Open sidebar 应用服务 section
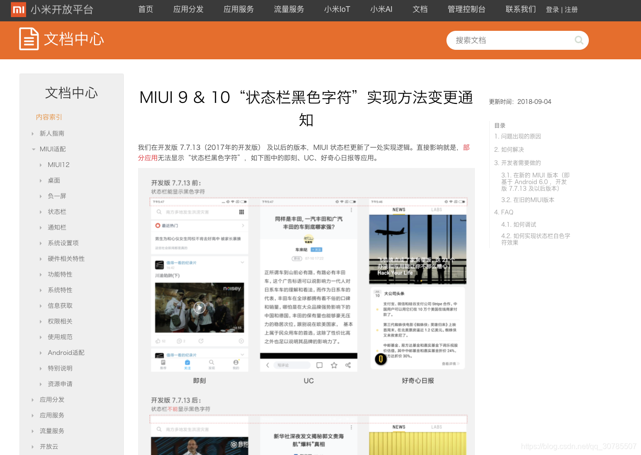This screenshot has height=455, width=641. point(52,415)
